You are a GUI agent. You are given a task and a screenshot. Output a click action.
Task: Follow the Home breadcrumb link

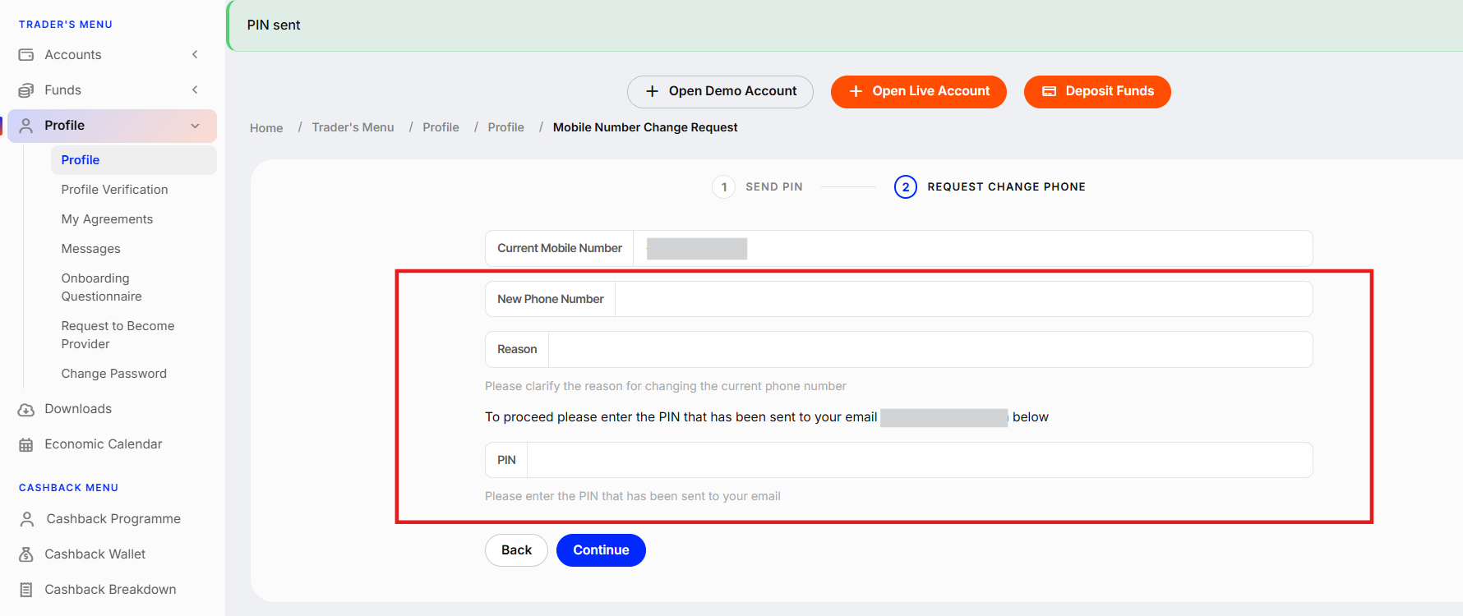click(x=266, y=128)
